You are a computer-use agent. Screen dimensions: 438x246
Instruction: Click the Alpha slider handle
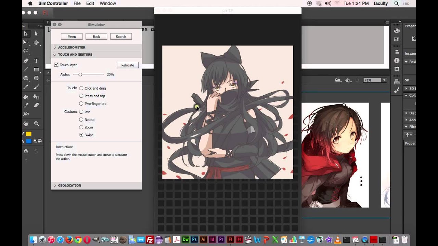point(80,74)
